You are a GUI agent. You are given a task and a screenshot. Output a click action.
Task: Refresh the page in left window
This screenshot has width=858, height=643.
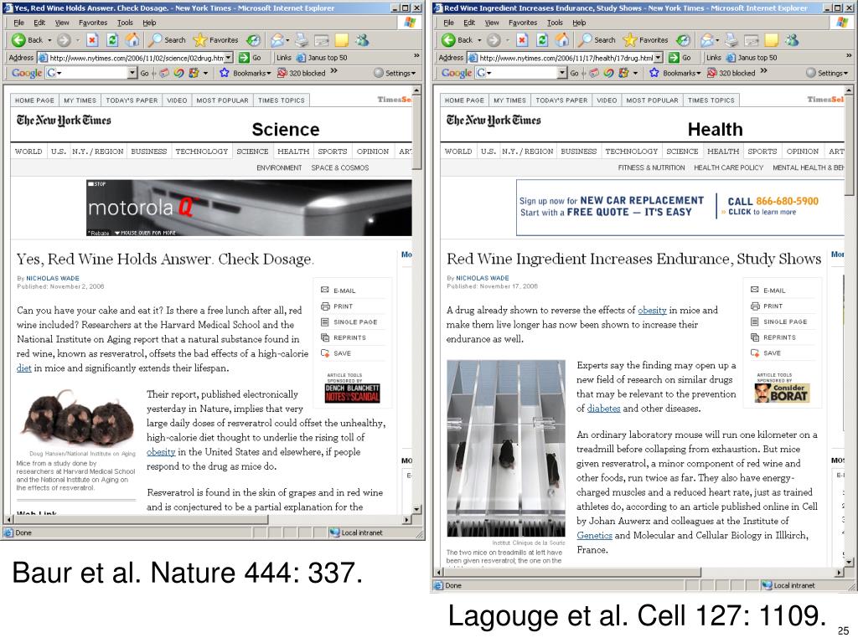point(112,40)
